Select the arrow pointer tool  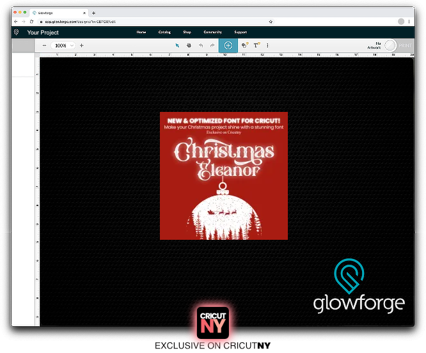[x=178, y=45]
